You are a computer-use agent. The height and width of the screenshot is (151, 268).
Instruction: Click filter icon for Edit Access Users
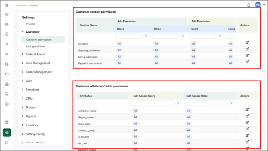tap(178, 103)
